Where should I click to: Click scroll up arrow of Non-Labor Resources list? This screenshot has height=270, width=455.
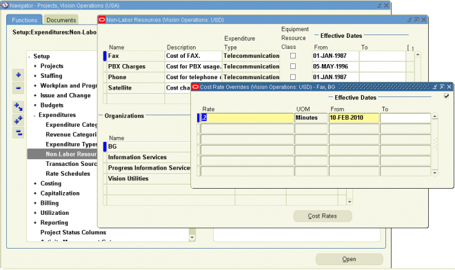418,54
